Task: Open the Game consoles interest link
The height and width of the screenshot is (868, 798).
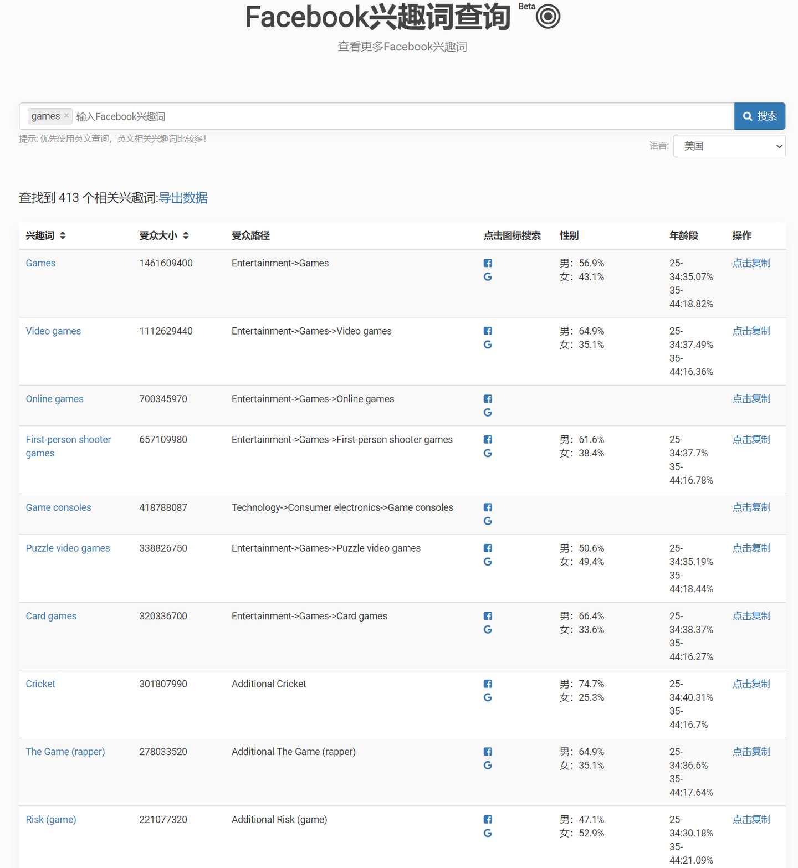Action: point(59,507)
